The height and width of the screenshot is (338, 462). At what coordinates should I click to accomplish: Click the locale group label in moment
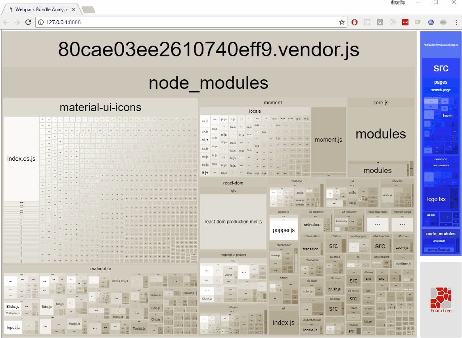[255, 111]
